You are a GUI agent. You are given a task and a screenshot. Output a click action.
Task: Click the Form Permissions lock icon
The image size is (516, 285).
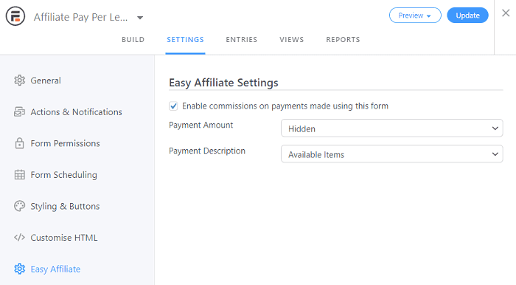[19, 143]
